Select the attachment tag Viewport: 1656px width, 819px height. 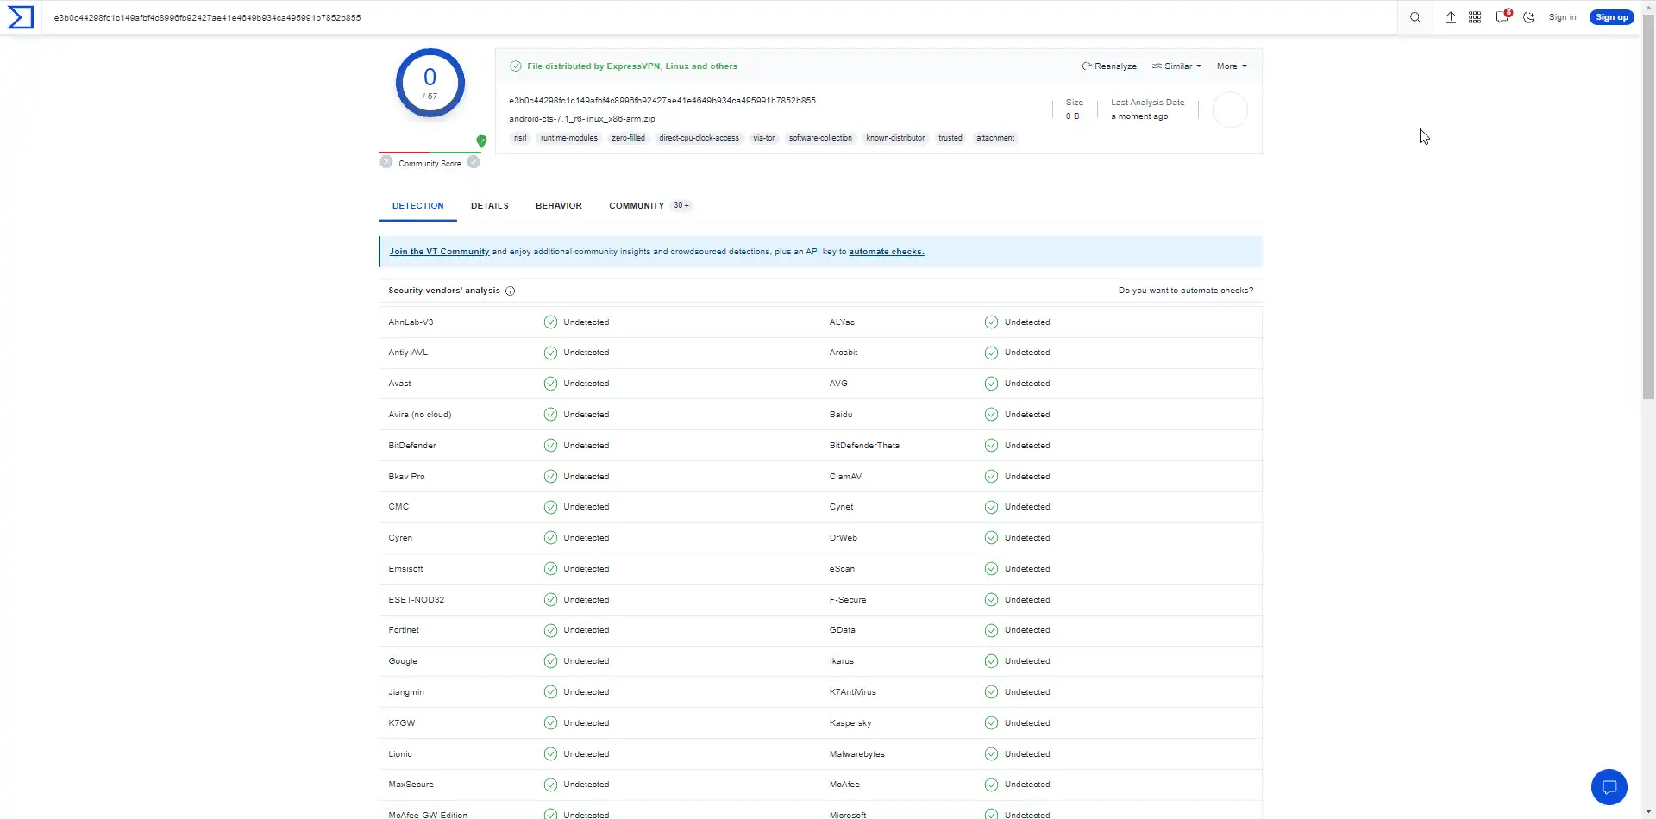pyautogui.click(x=995, y=138)
